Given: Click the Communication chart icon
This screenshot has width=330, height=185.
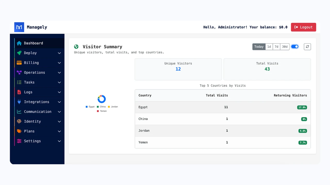Looking at the screenshot, I should pyautogui.click(x=19, y=112).
